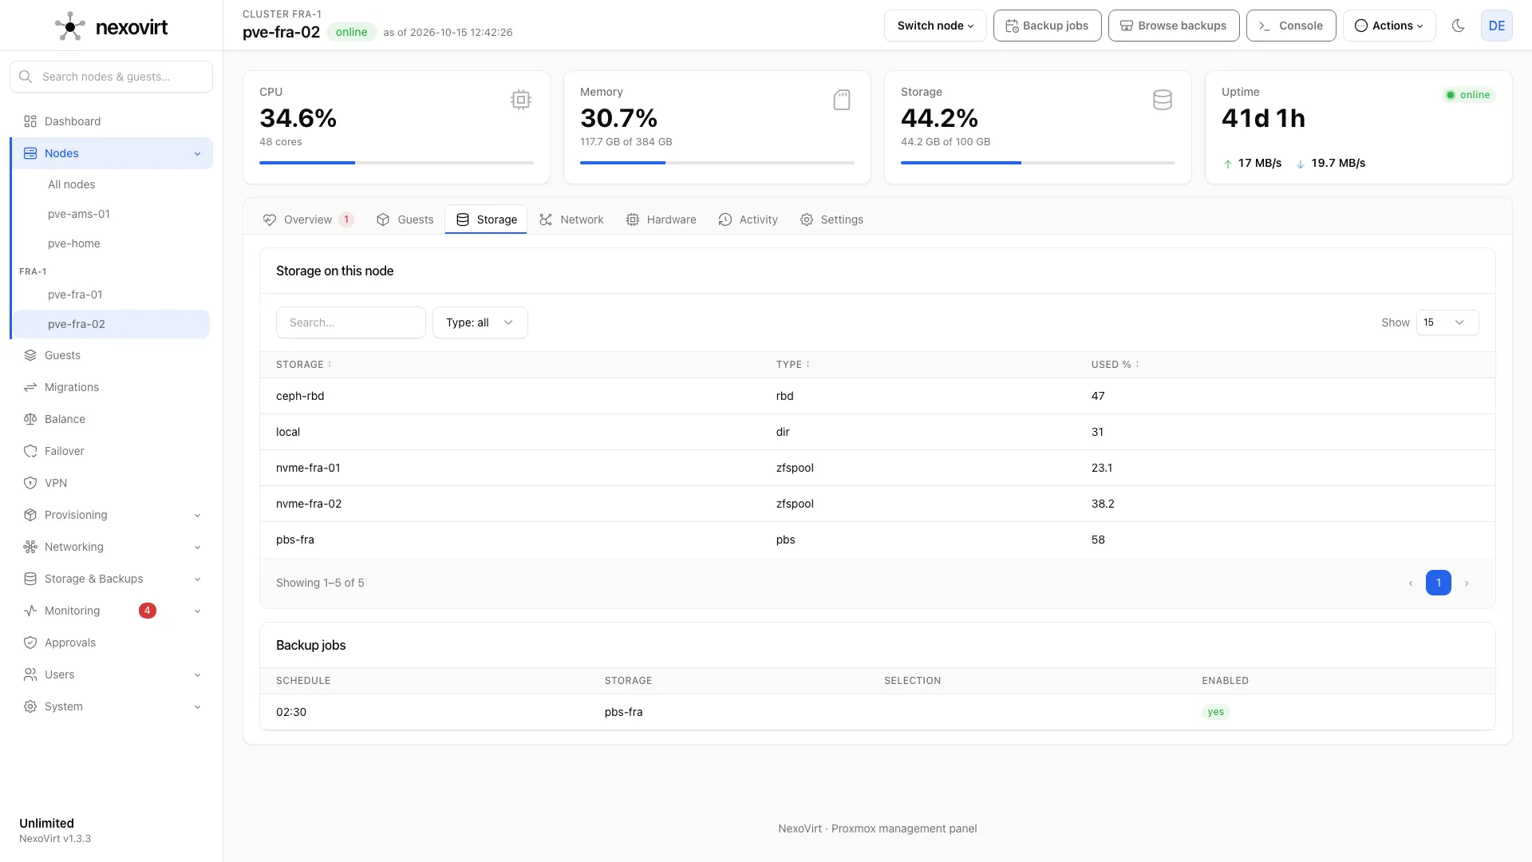This screenshot has width=1532, height=862.
Task: Open the DE user avatar menu
Action: click(x=1496, y=26)
